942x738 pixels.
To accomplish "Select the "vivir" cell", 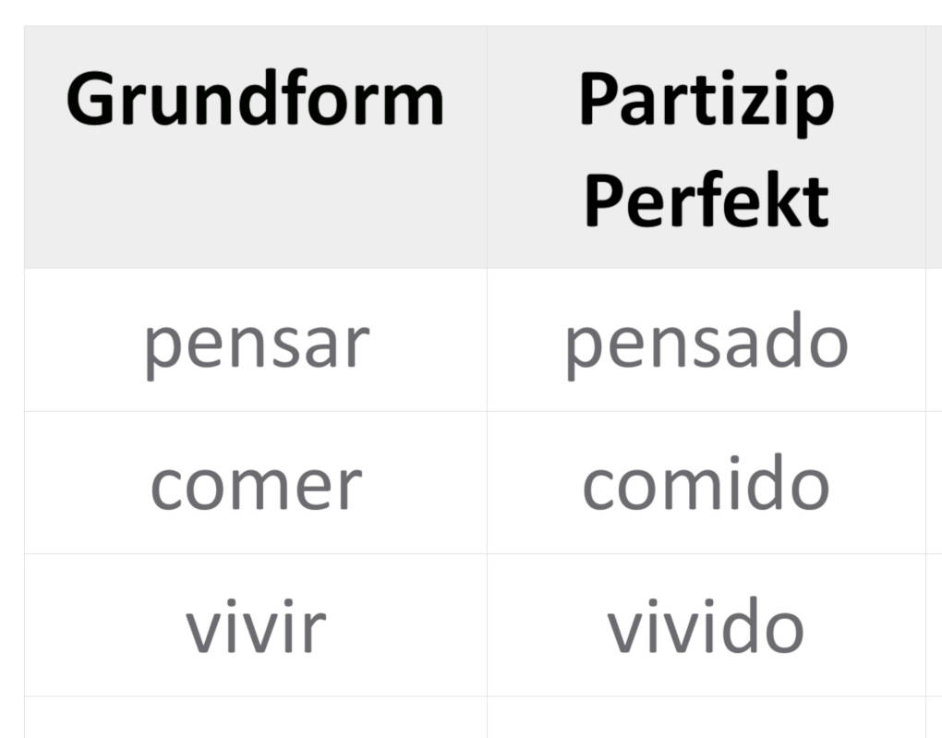I will point(256,627).
